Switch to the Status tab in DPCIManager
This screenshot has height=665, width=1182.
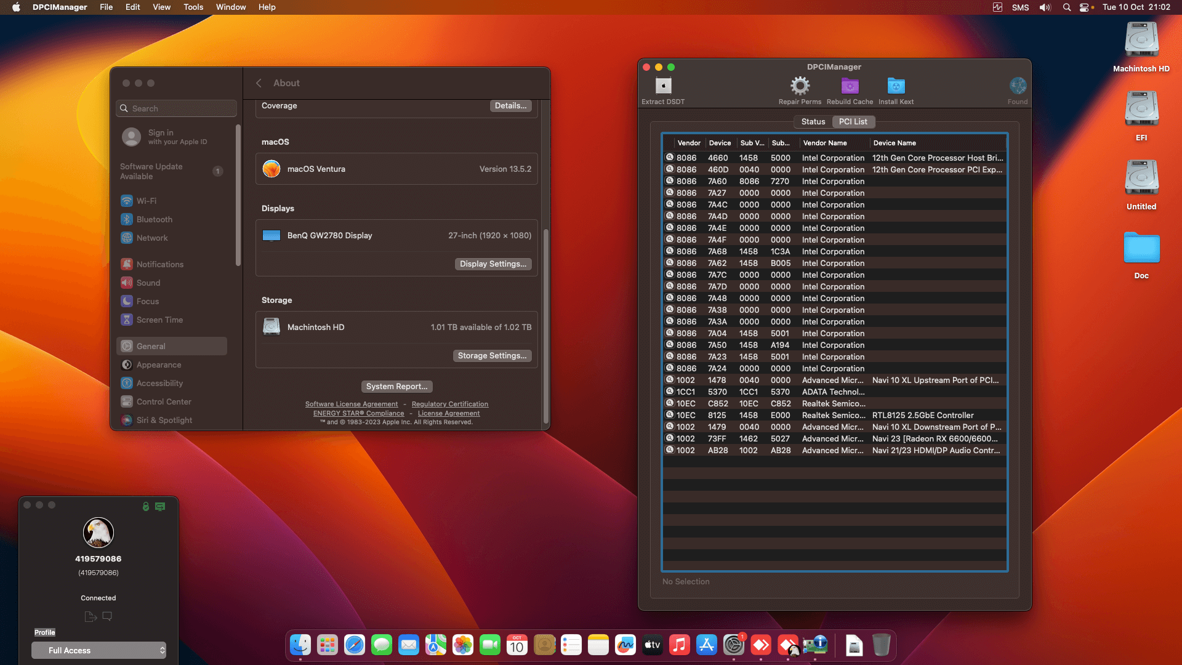pyautogui.click(x=813, y=121)
